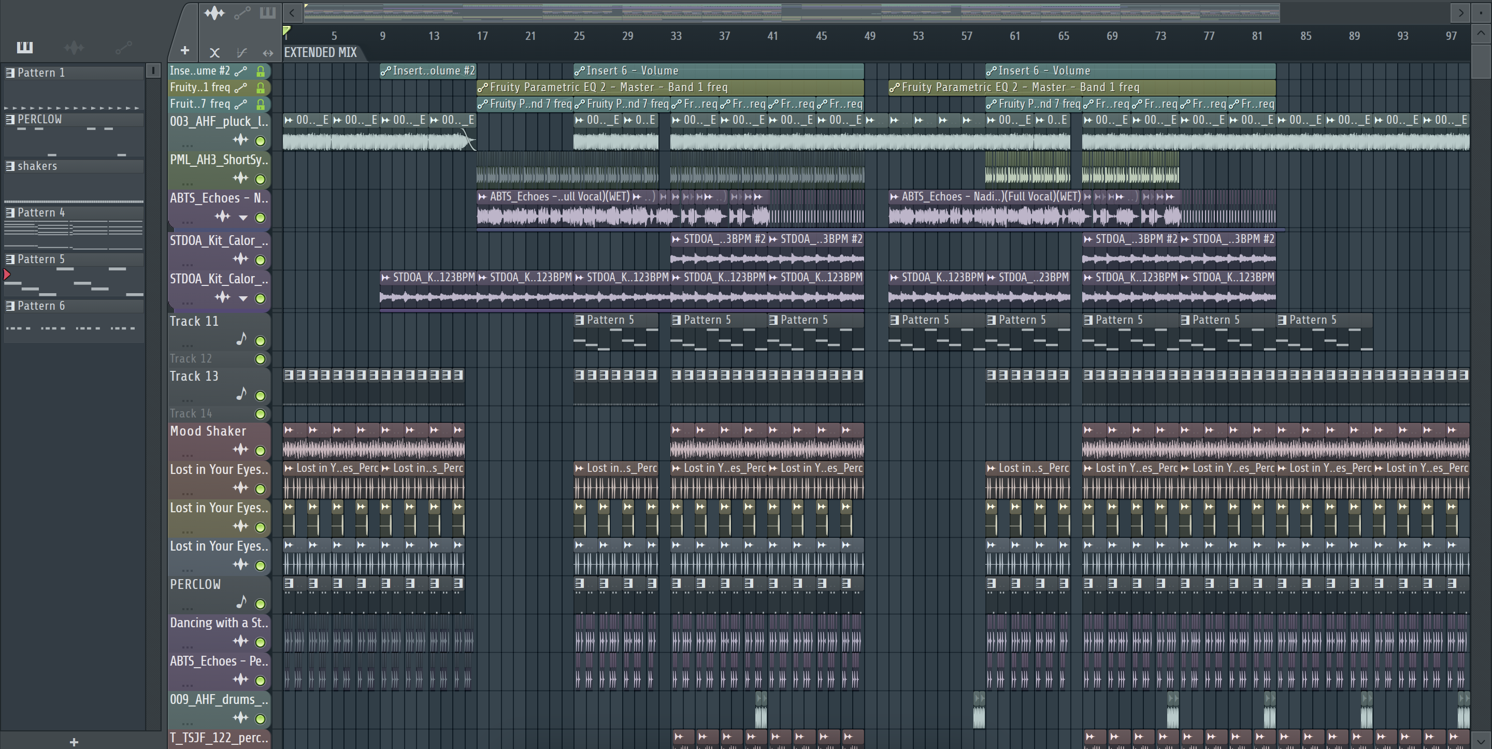Mute the PML_AH3_ShortSy track

261,179
